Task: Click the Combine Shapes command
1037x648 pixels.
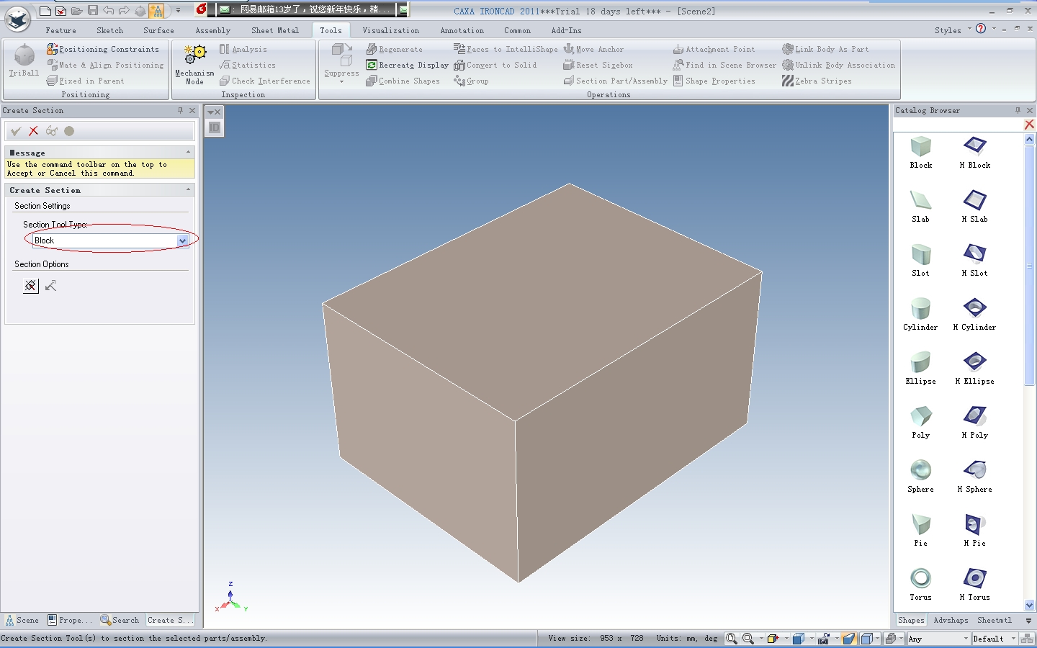Action: pyautogui.click(x=403, y=81)
